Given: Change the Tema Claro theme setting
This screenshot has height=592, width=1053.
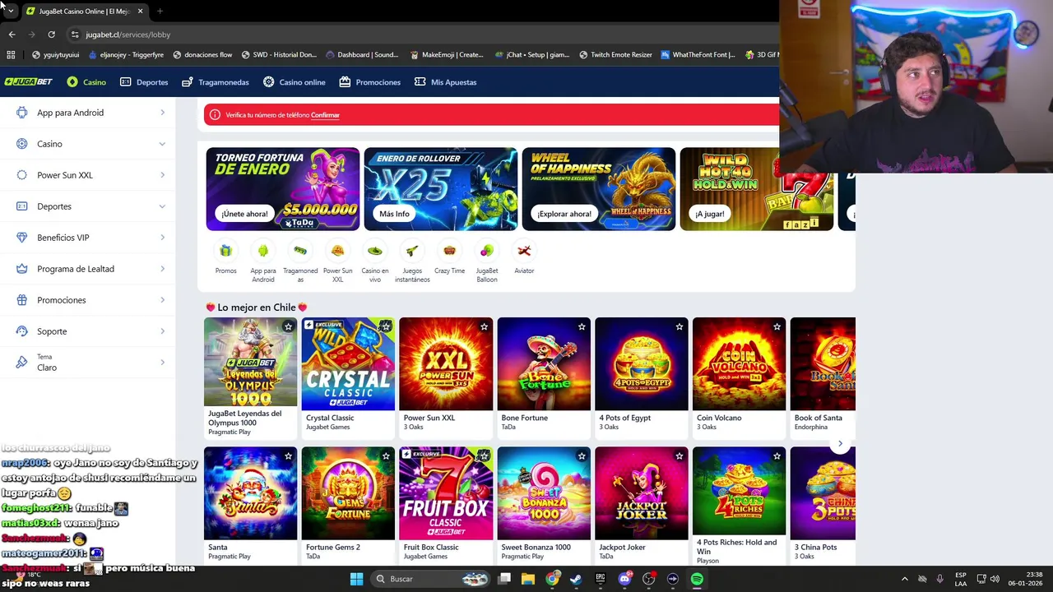Looking at the screenshot, I should pos(88,363).
